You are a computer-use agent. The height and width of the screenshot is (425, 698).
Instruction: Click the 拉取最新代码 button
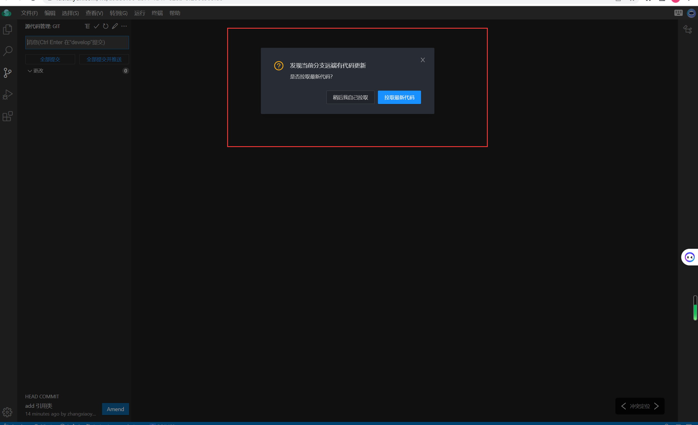click(399, 97)
